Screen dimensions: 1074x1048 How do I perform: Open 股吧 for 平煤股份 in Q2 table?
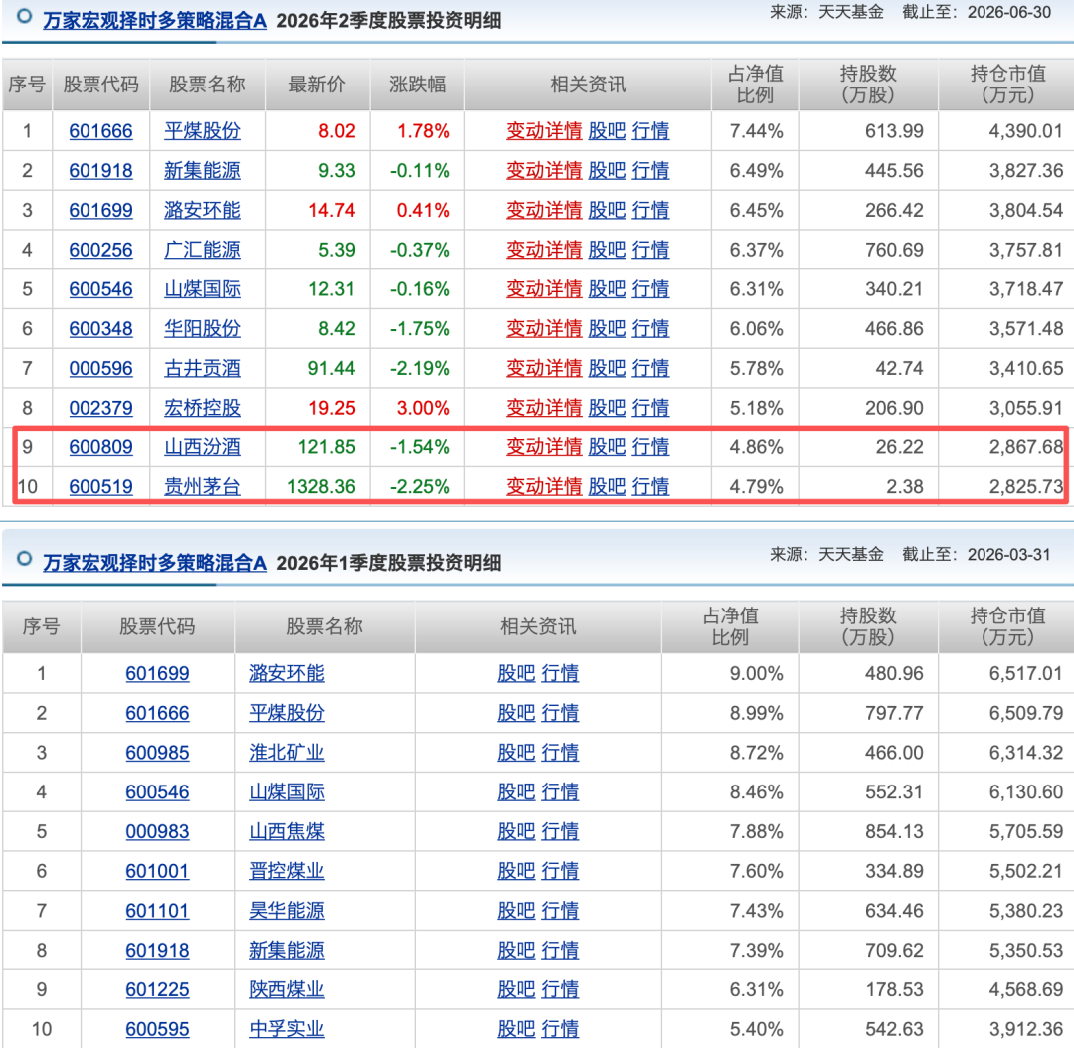coord(607,131)
